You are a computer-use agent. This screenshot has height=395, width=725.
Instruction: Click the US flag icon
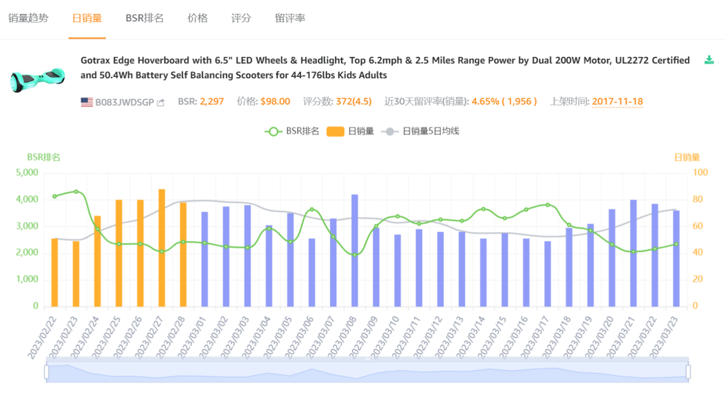87,102
